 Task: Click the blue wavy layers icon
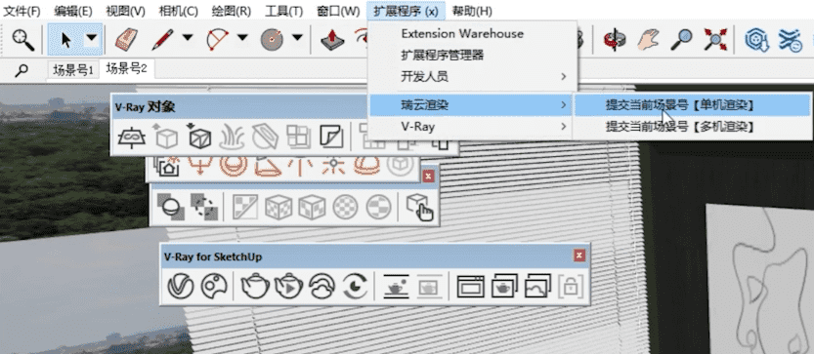pyautogui.click(x=790, y=40)
